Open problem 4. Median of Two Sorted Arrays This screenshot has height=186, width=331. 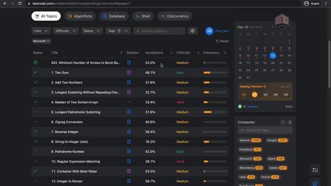click(74, 102)
